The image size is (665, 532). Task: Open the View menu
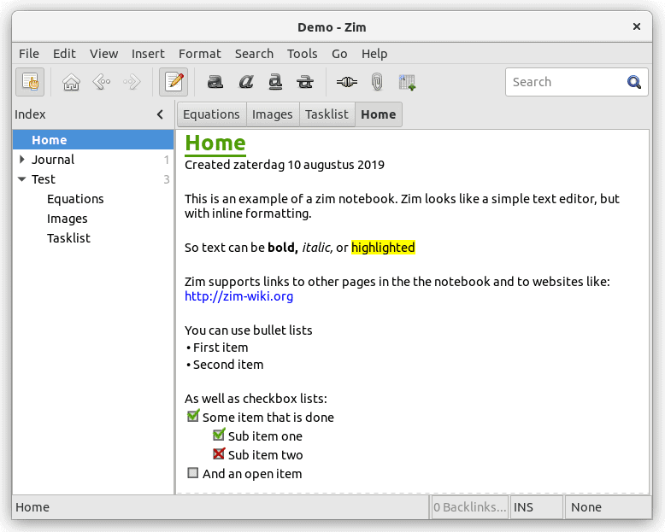[103, 54]
